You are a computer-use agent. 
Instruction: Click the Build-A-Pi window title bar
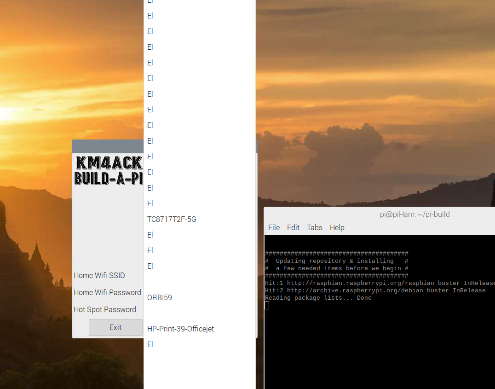[108, 146]
